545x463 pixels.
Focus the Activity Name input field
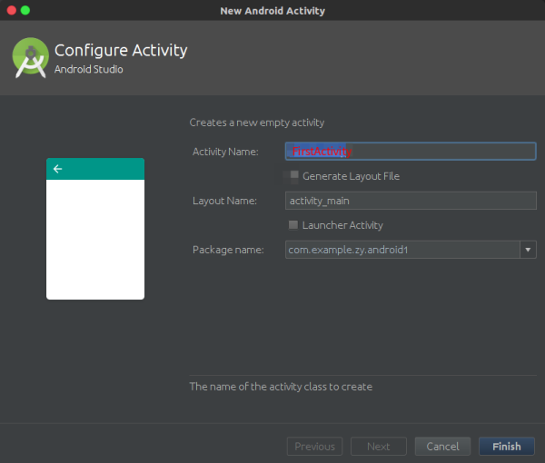click(x=411, y=151)
